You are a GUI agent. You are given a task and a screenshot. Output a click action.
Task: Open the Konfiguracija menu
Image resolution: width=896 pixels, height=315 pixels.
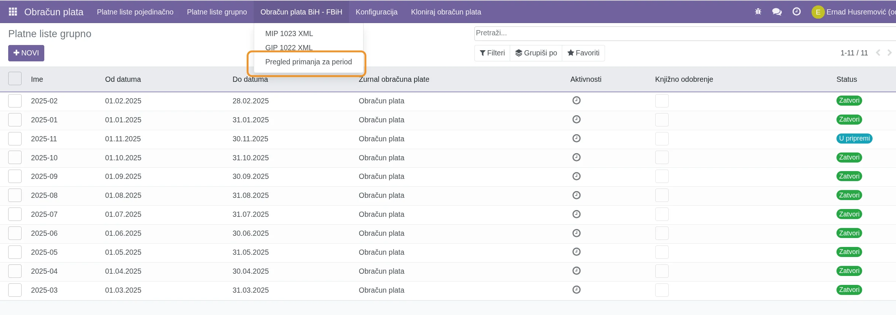click(376, 12)
